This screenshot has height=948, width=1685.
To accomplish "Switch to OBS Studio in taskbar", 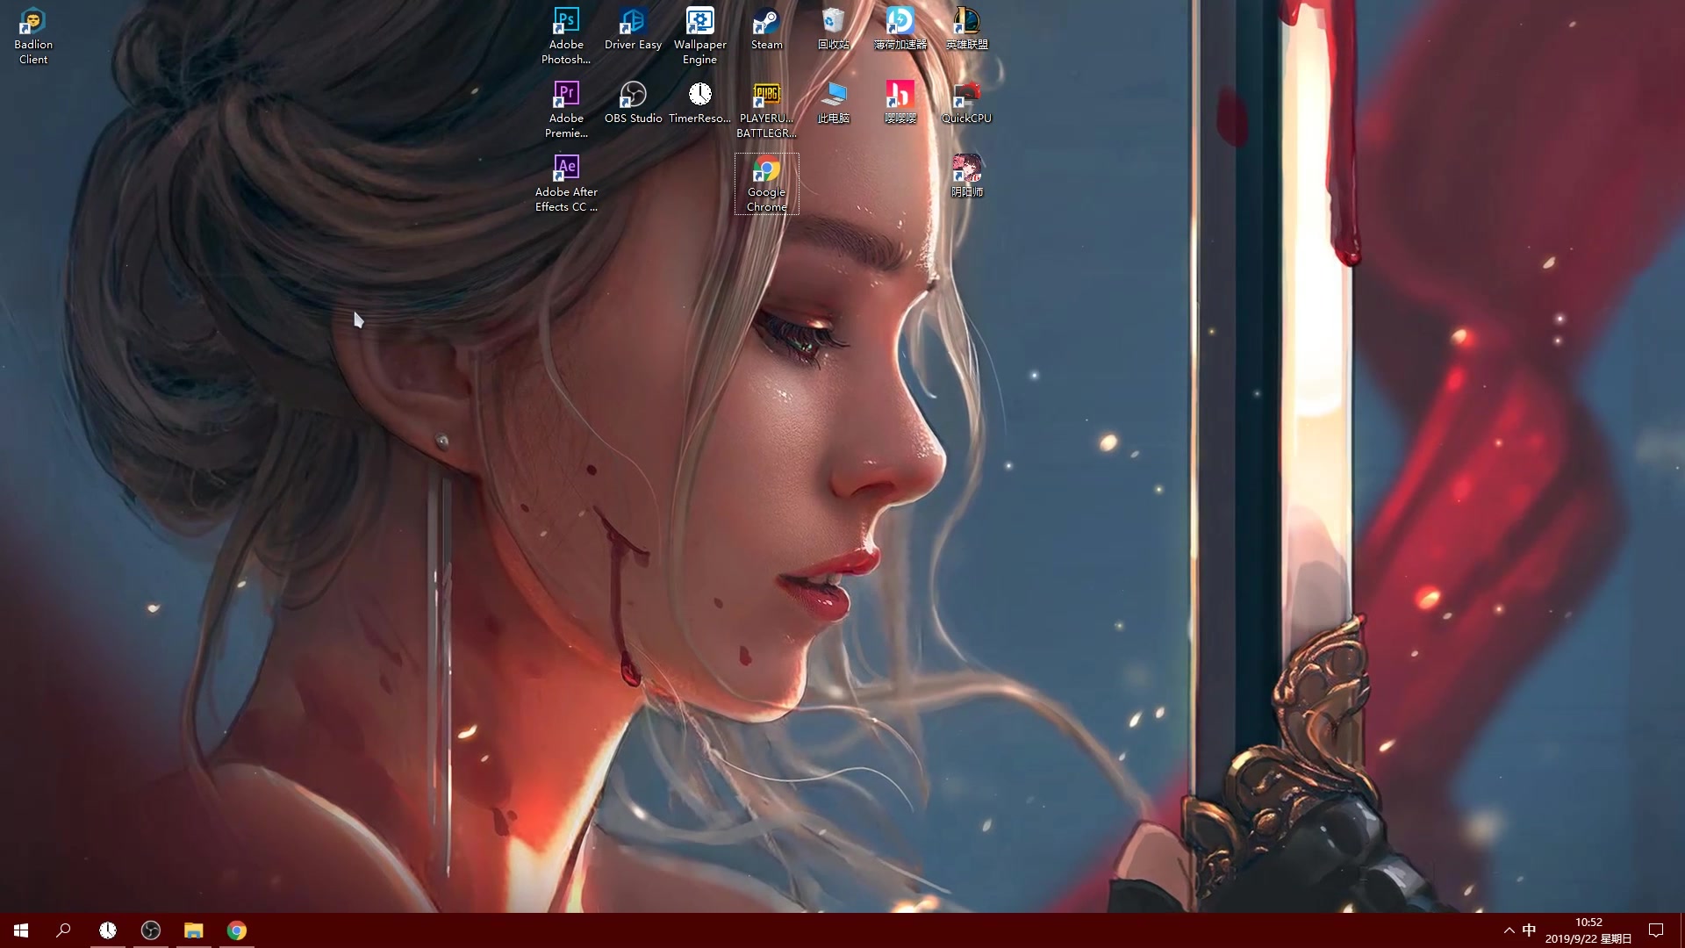I will point(151,930).
